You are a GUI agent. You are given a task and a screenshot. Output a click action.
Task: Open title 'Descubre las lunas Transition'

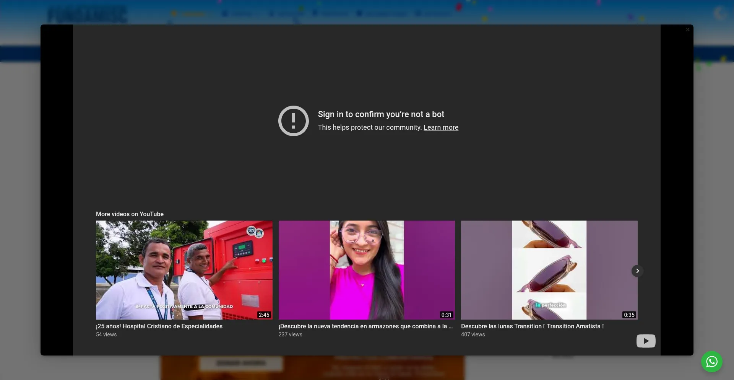533,326
